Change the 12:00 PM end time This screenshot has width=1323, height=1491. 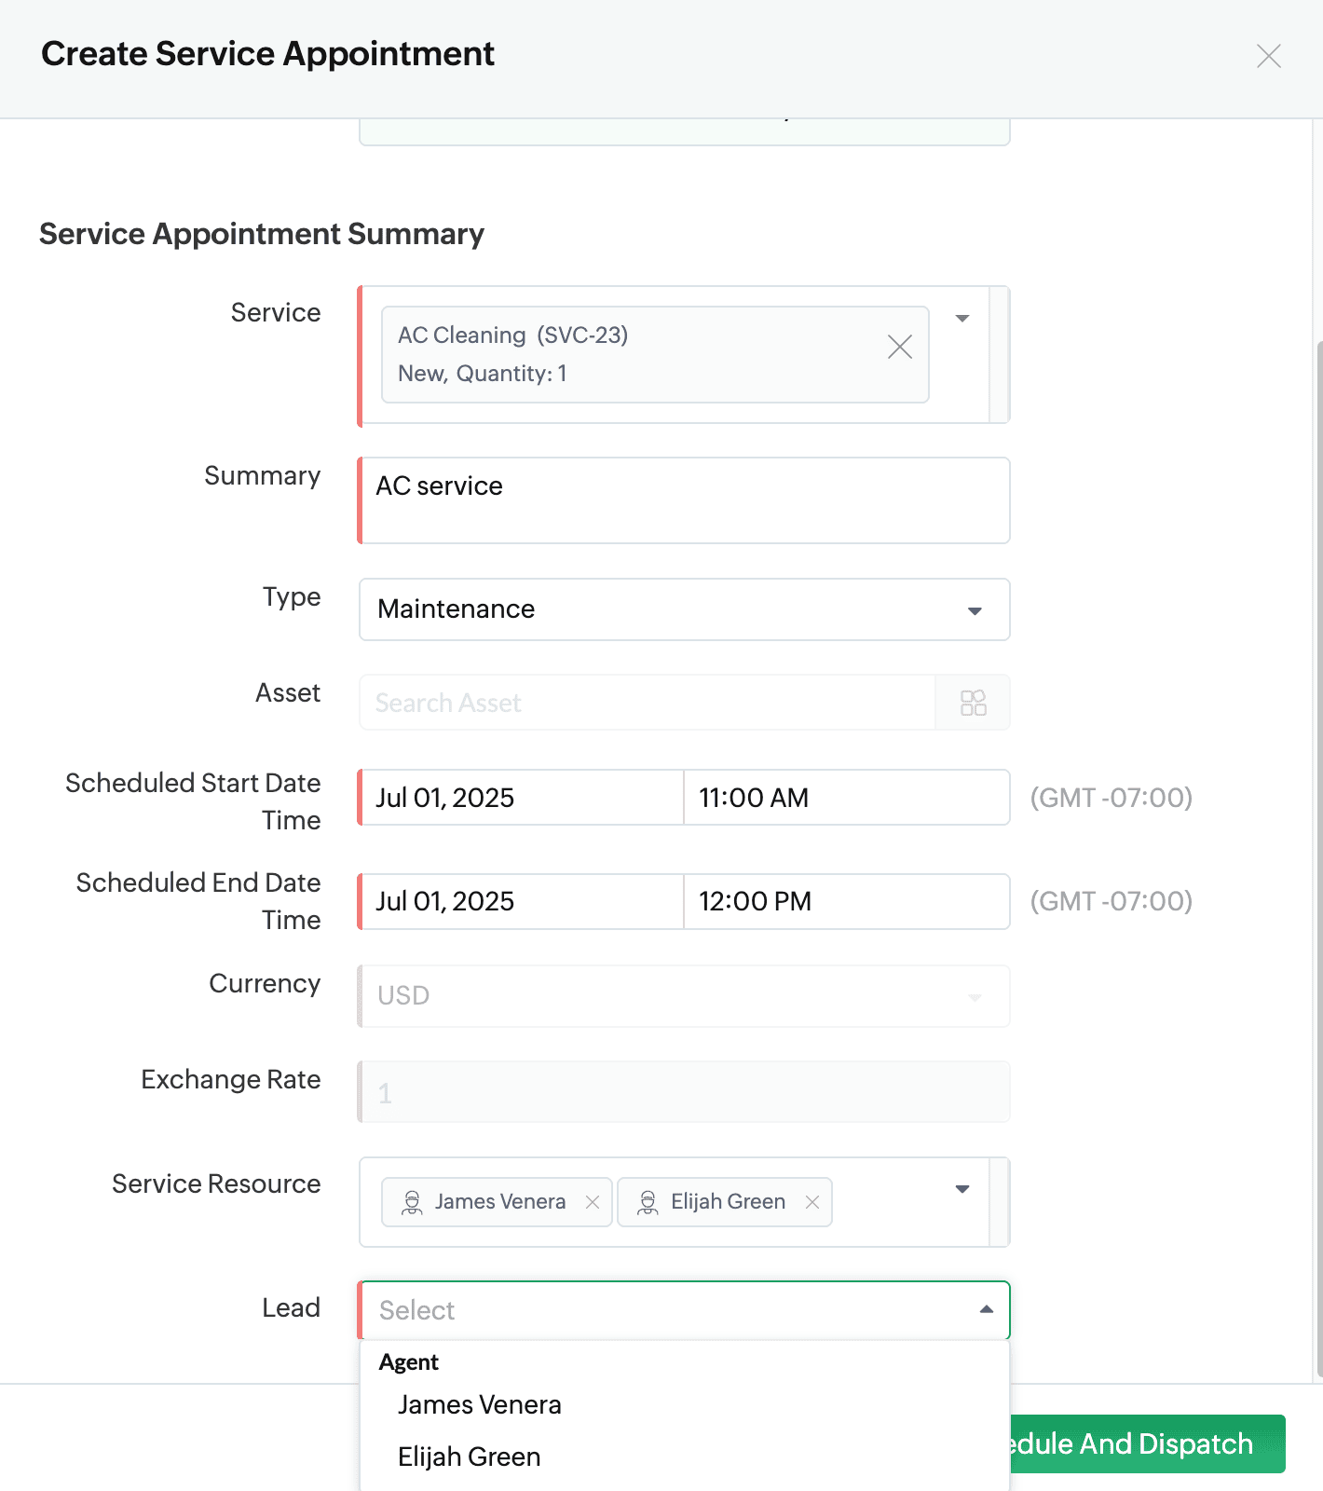[x=846, y=901]
